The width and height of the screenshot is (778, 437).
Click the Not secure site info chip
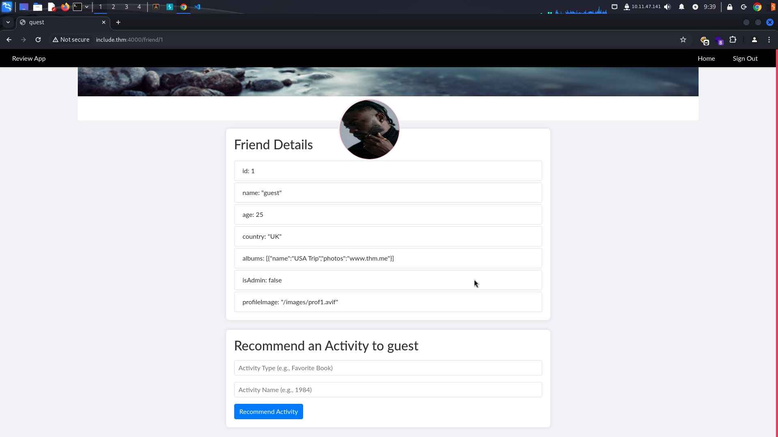pos(71,40)
